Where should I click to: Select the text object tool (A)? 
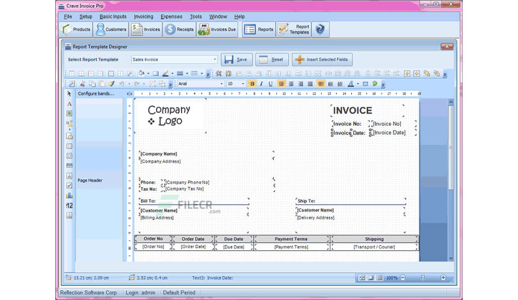(x=69, y=104)
